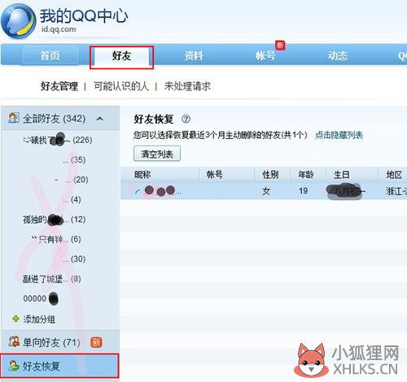Image resolution: width=407 pixels, height=382 pixels.
Task: Click 地区 column header
Action: pyautogui.click(x=394, y=175)
